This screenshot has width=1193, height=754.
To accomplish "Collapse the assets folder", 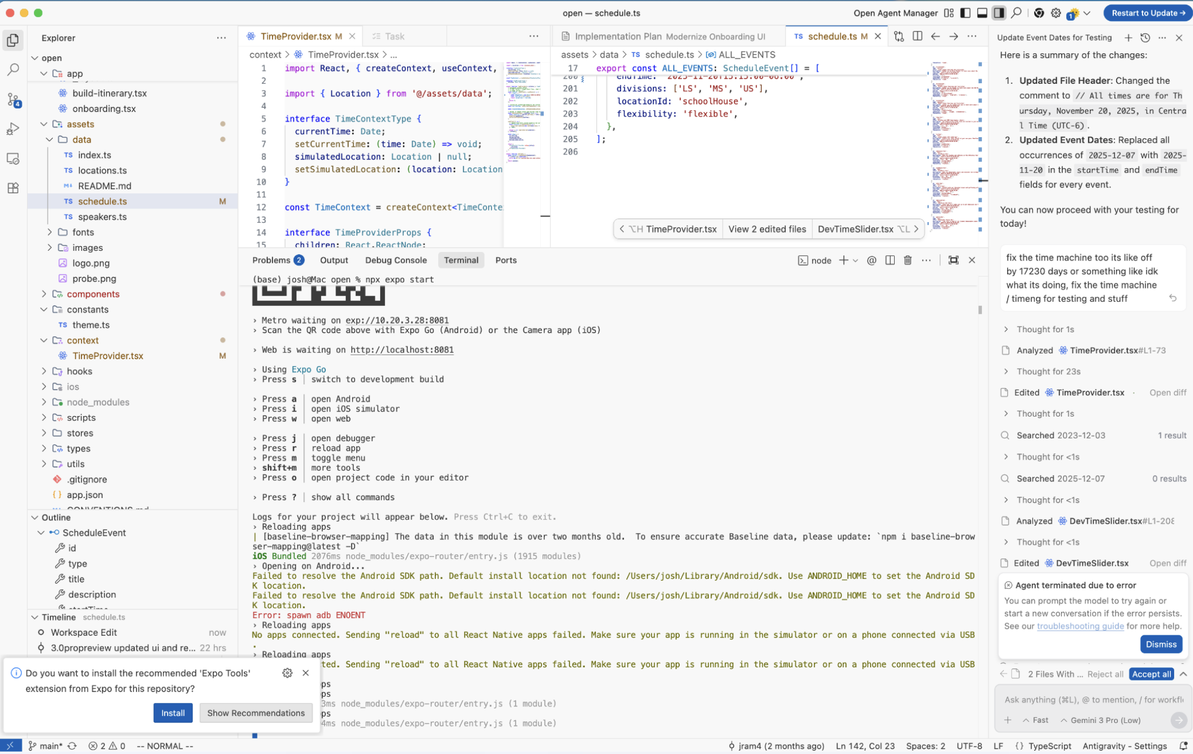I will point(44,124).
